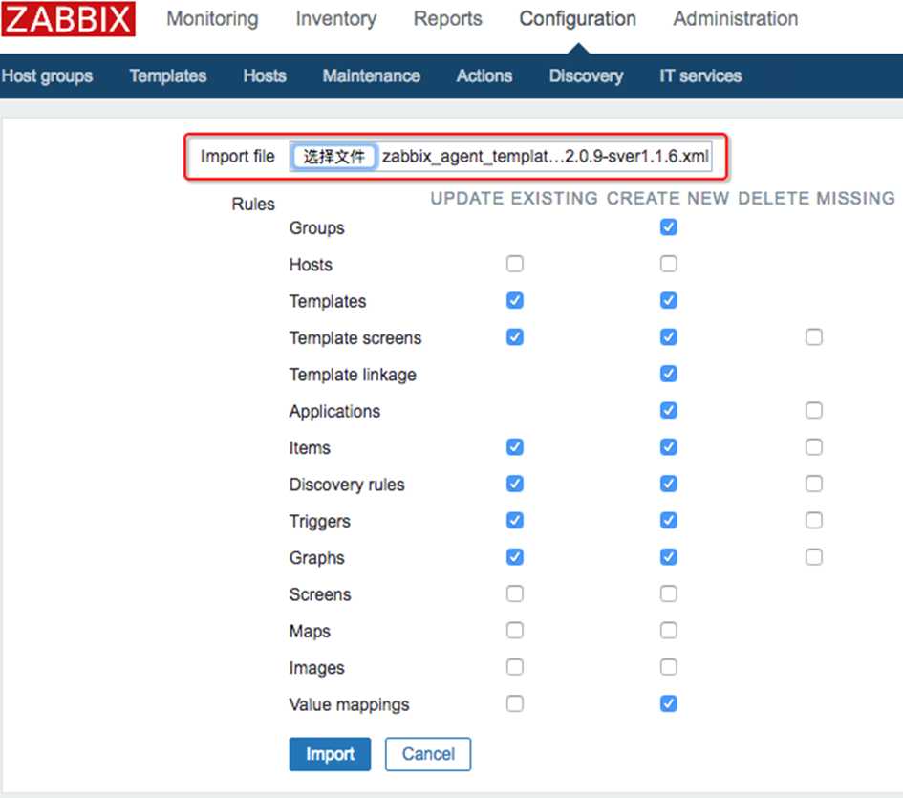The height and width of the screenshot is (798, 903).
Task: Check Triggers delete missing checkbox
Action: (814, 520)
